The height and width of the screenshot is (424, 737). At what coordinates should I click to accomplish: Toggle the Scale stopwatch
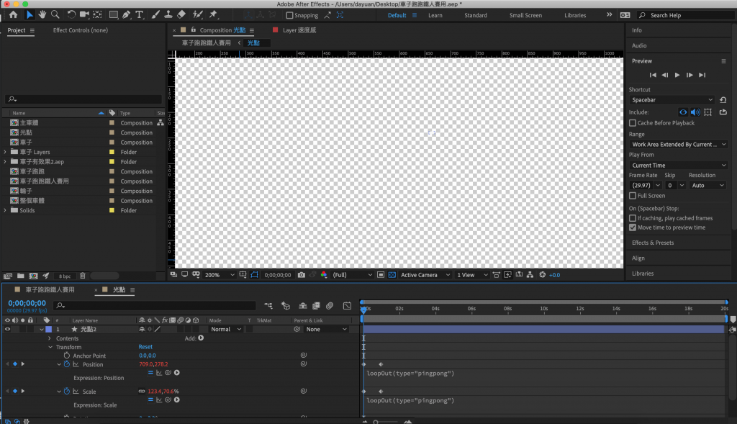pos(67,391)
